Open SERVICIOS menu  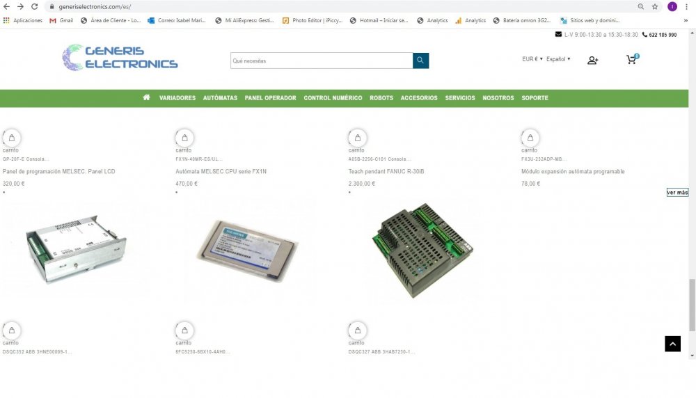(460, 98)
